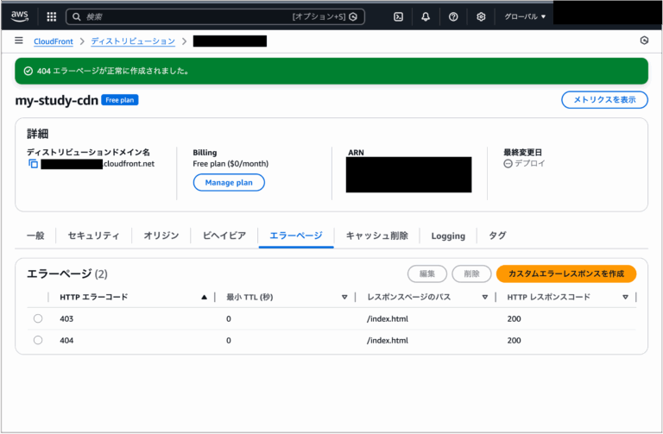The width and height of the screenshot is (663, 434).
Task: Click カスタムエラーレスポンスを作成 button
Action: pyautogui.click(x=565, y=274)
